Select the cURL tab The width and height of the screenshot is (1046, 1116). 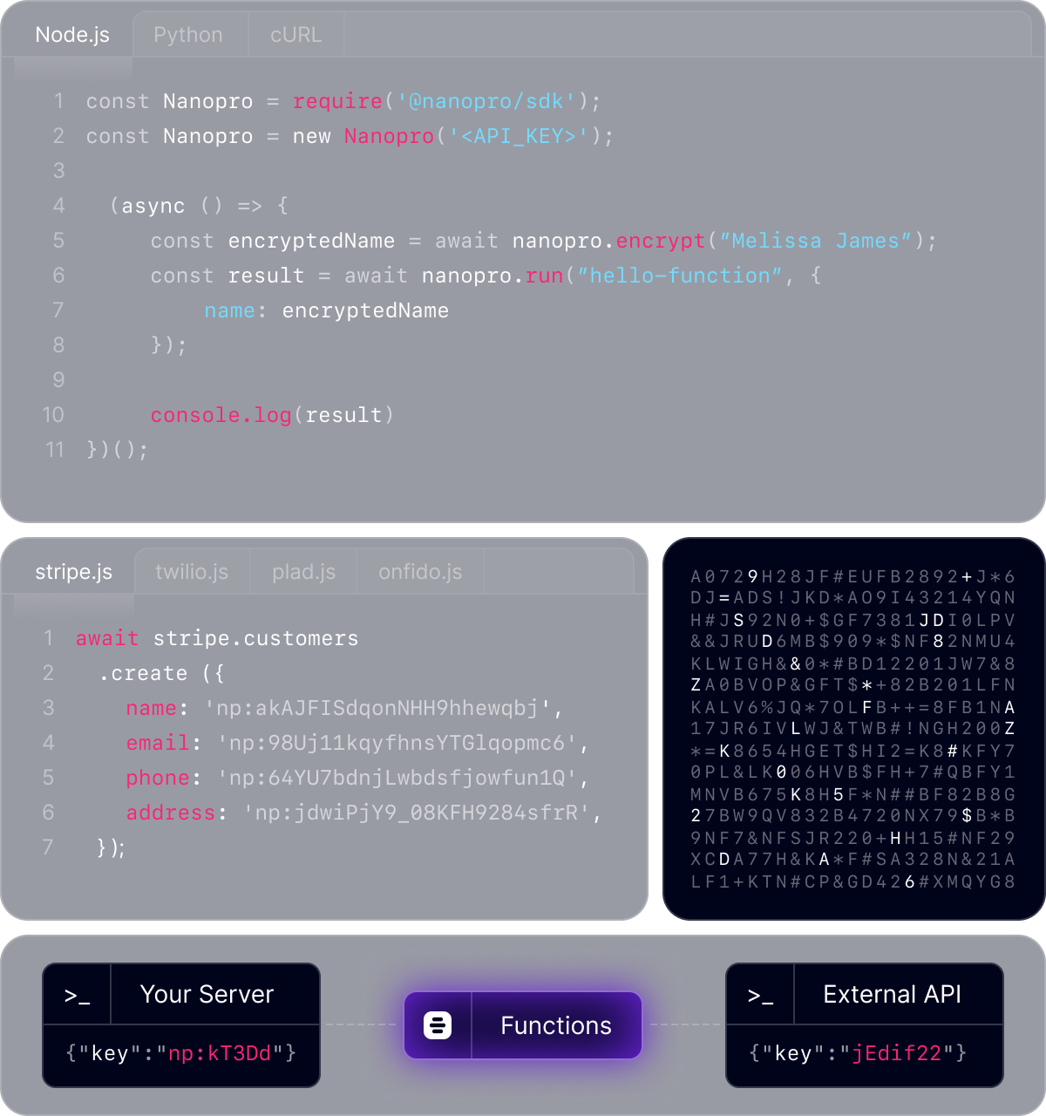pyautogui.click(x=295, y=35)
